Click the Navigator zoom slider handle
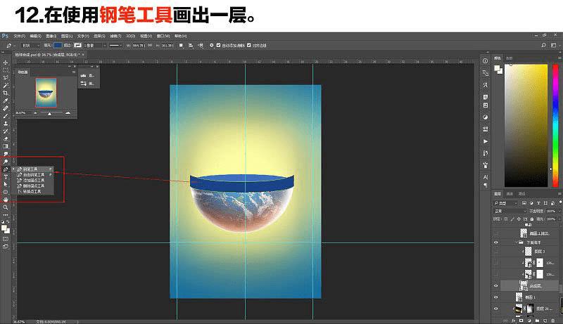This screenshot has height=324, width=563. [49, 114]
